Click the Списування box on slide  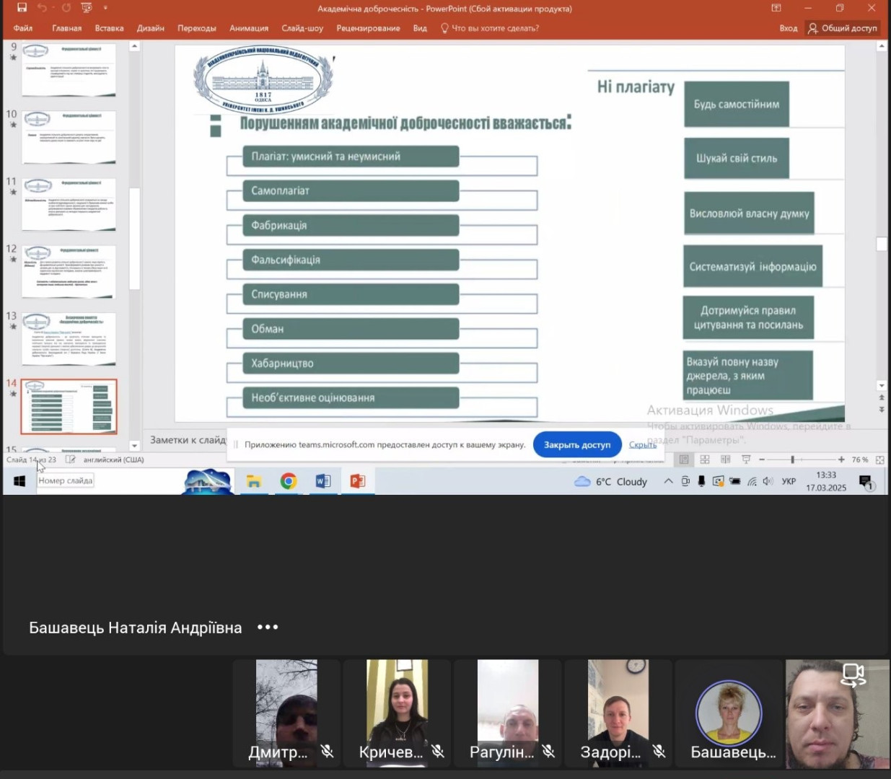pyautogui.click(x=351, y=294)
